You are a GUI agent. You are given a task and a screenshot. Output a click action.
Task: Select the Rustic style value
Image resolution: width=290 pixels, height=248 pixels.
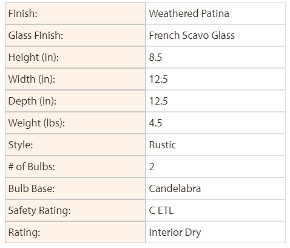click(x=163, y=145)
